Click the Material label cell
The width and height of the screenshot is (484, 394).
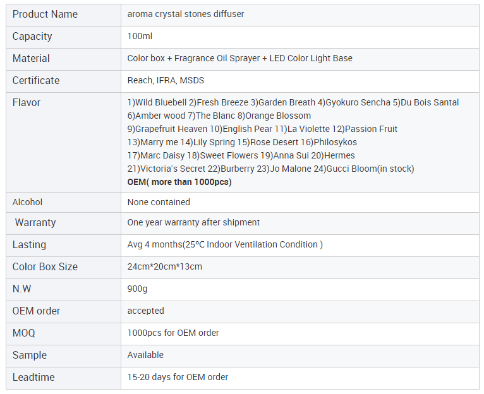pyautogui.click(x=31, y=58)
